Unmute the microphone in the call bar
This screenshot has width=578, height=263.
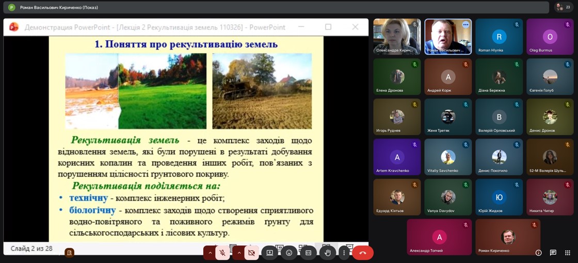222,253
